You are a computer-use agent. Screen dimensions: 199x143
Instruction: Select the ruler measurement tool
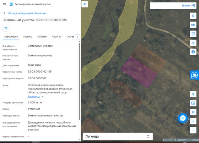click(193, 25)
